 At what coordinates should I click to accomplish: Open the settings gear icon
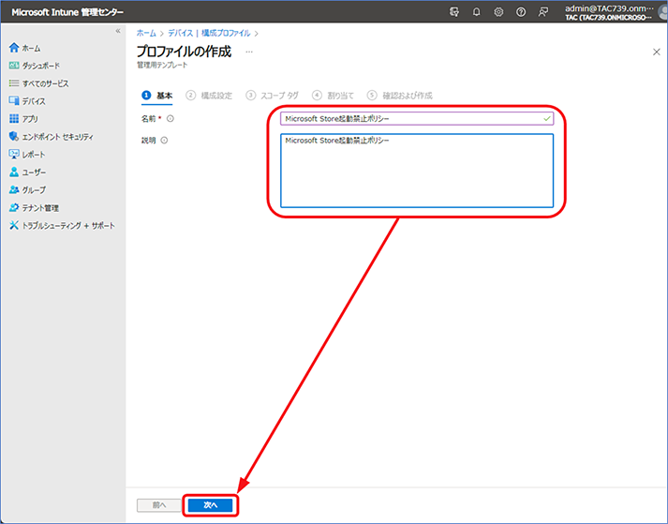click(498, 12)
